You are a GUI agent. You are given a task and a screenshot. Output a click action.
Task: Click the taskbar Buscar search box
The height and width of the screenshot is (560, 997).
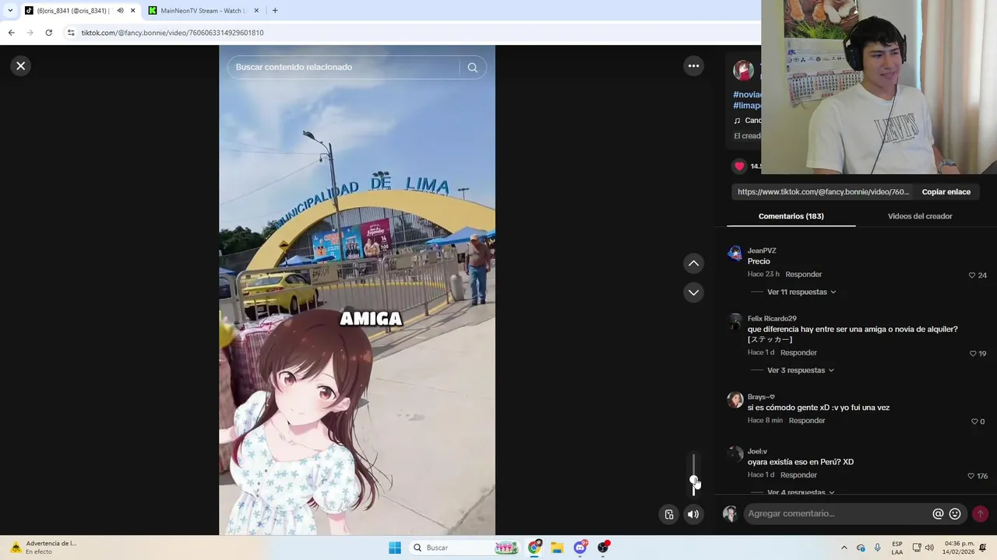point(466,548)
